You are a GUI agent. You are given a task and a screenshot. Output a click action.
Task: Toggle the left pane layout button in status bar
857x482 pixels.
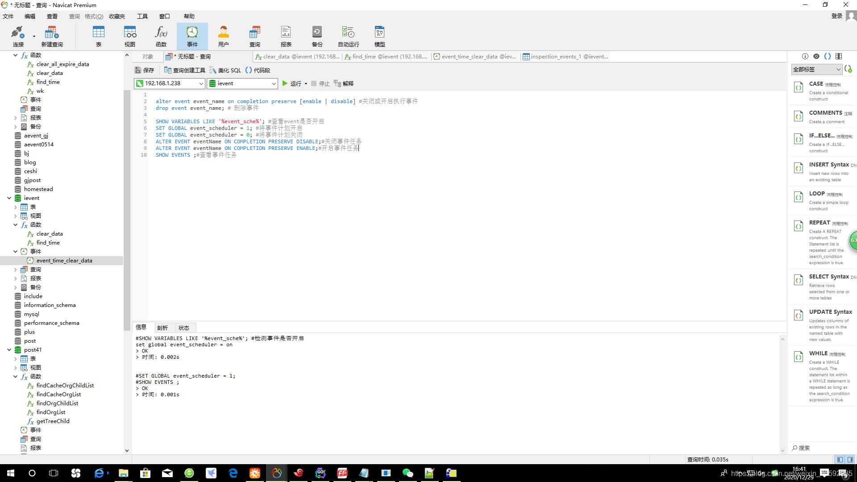(x=840, y=459)
